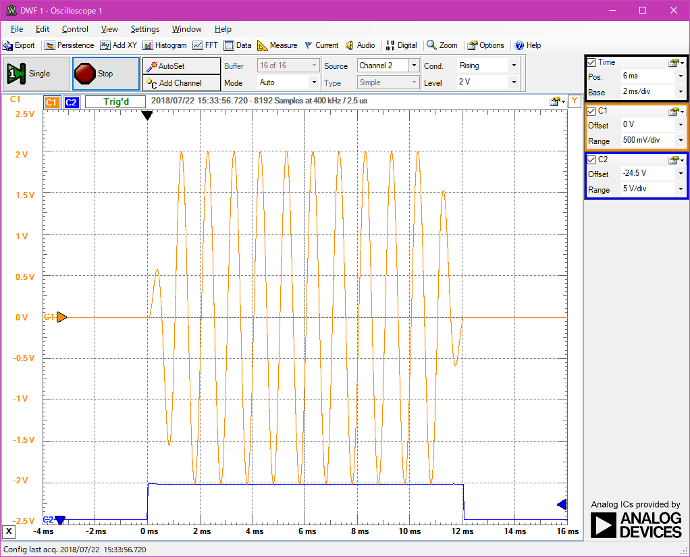Open the Help menu
The width and height of the screenshot is (690, 557).
(223, 29)
